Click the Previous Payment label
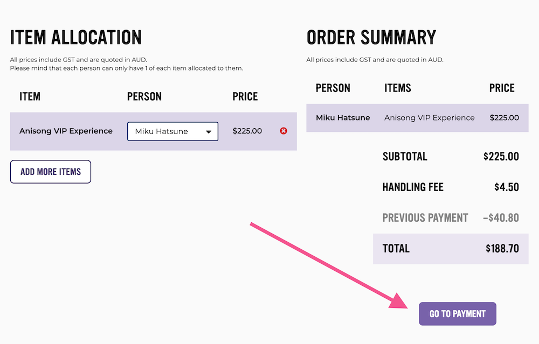This screenshot has height=344, width=539. [425, 217]
